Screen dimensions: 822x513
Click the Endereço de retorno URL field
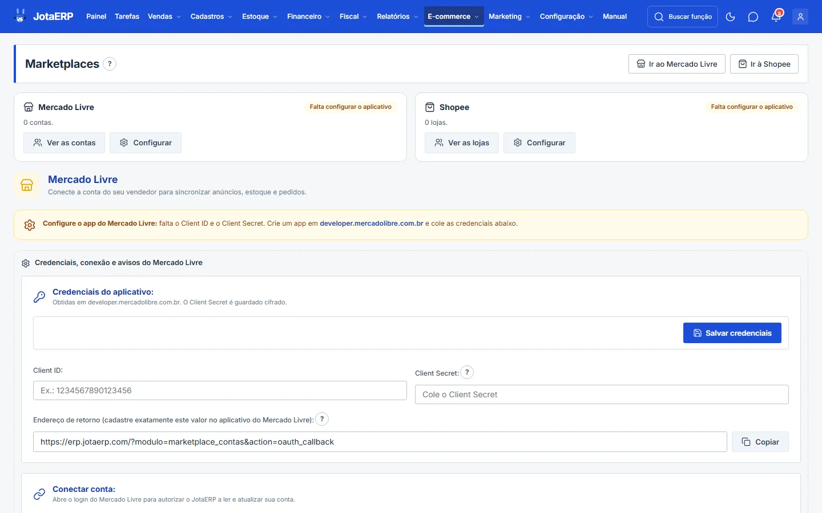(380, 442)
